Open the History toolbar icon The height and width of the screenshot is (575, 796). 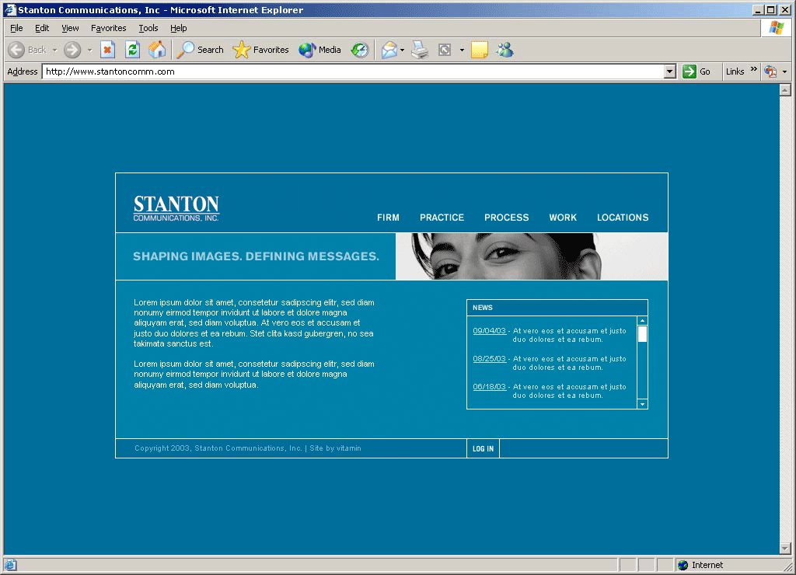359,50
